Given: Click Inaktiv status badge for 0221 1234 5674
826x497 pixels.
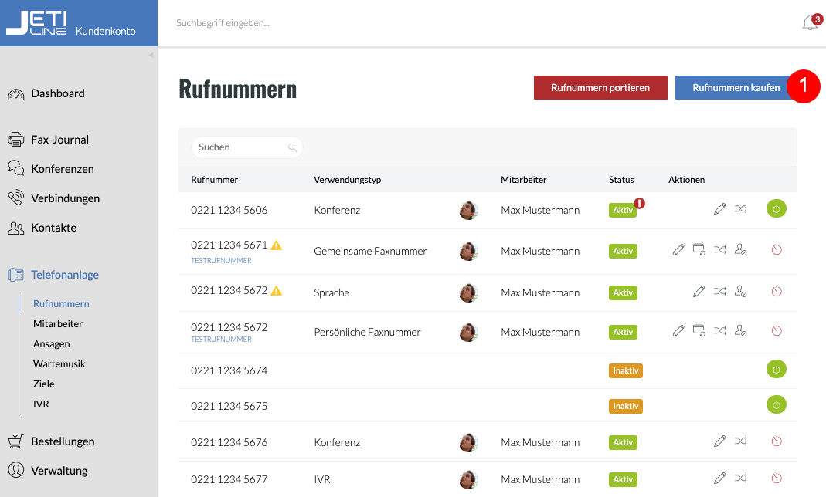Looking at the screenshot, I should pos(626,370).
